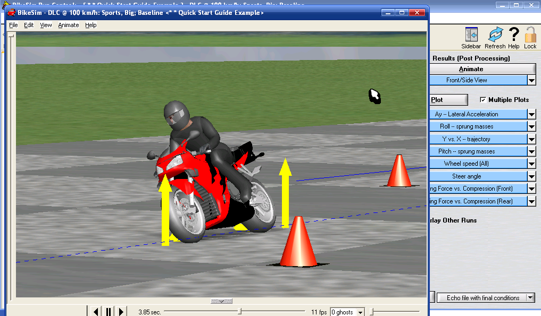The width and height of the screenshot is (541, 316).
Task: Click the Results (Post Processing) heading
Action: coord(471,58)
